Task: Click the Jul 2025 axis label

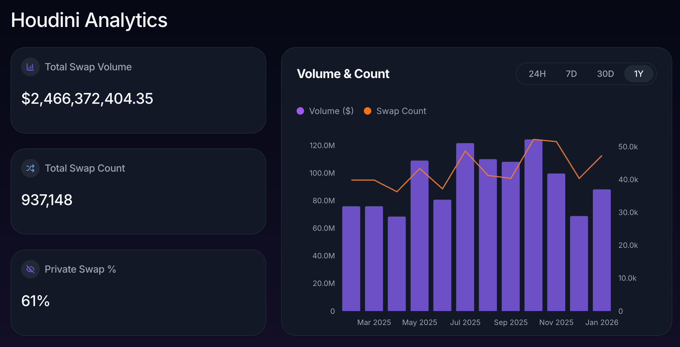Action: pyautogui.click(x=465, y=322)
